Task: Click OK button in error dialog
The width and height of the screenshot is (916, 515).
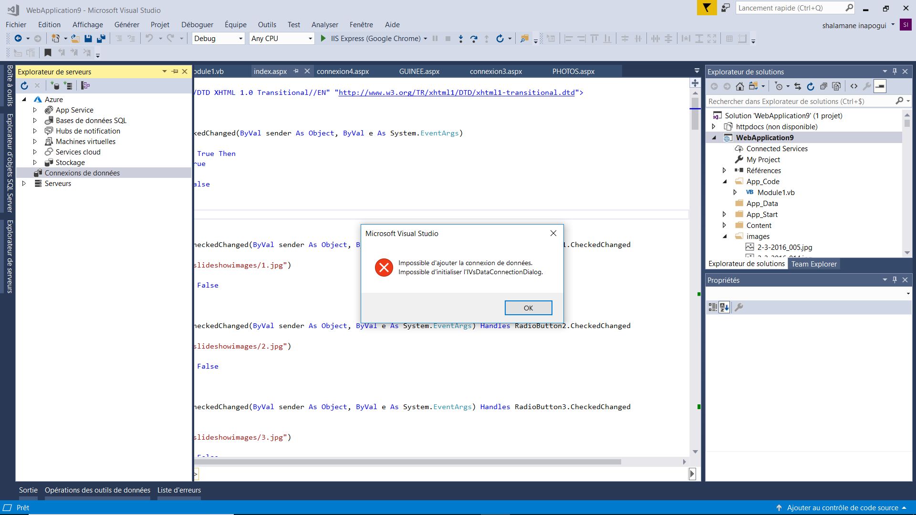Action: pyautogui.click(x=529, y=308)
